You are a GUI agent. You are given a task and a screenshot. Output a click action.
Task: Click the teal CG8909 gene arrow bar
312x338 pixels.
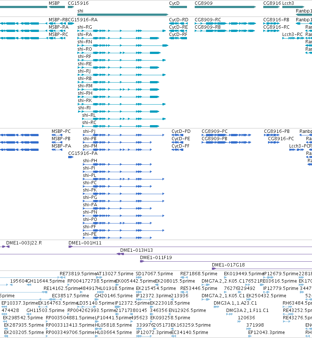pyautogui.click(x=225, y=7)
